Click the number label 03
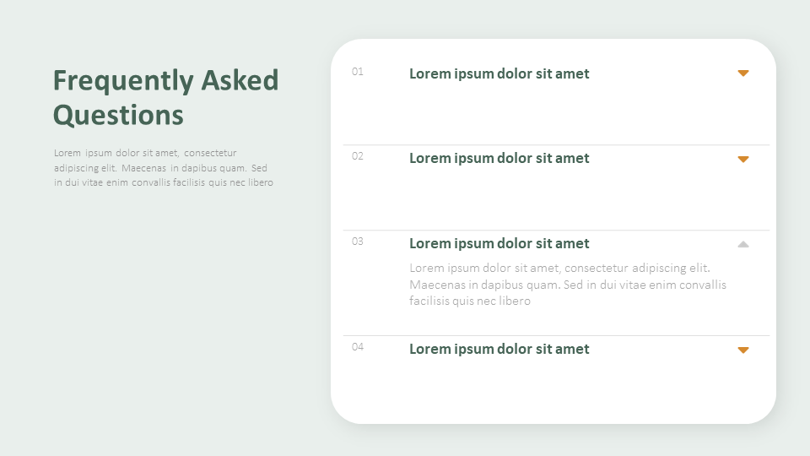The height and width of the screenshot is (456, 810). 358,242
